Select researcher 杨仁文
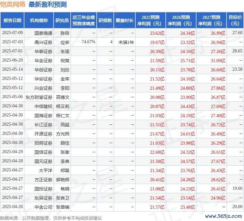This screenshot has height=221, width=244. [62, 115]
